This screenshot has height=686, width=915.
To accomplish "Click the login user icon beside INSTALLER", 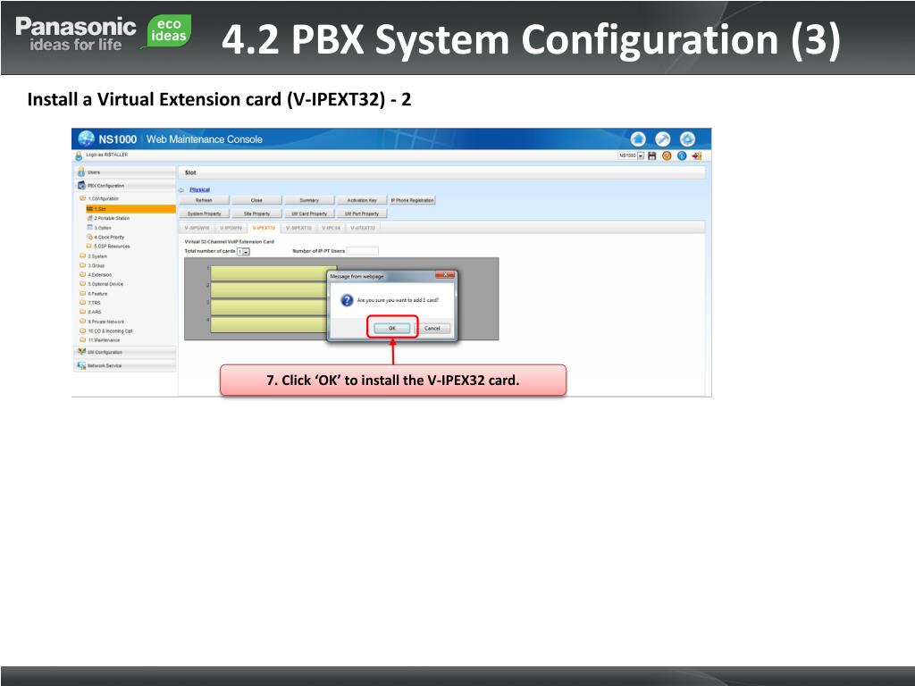I will point(79,155).
